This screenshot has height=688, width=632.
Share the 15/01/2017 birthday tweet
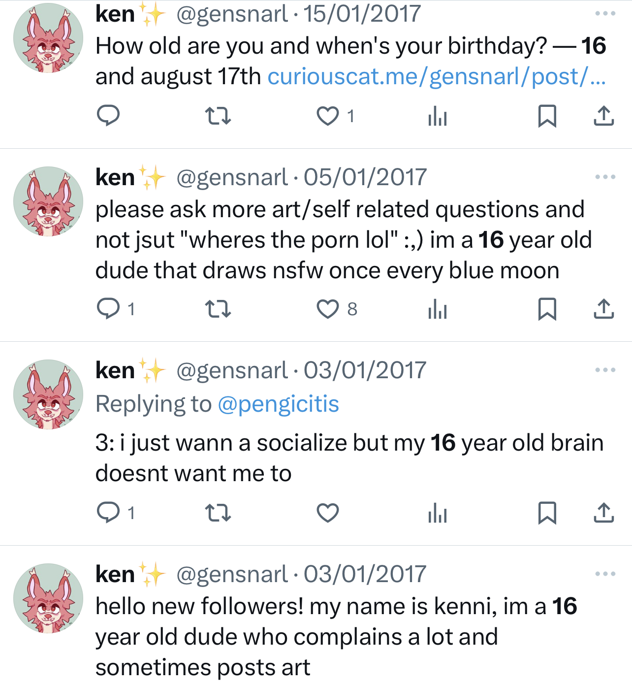[x=603, y=116]
